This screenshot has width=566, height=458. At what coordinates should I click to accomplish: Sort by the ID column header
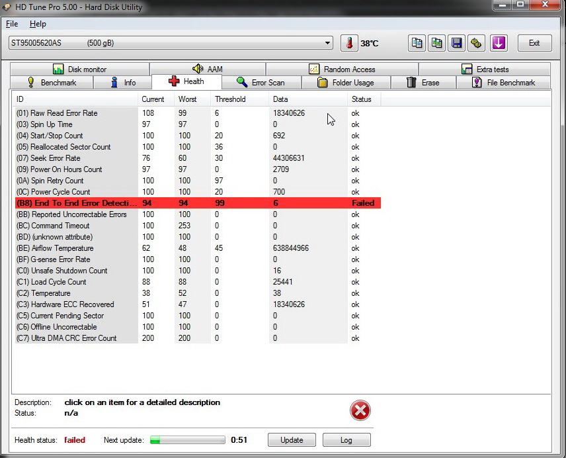(75, 99)
